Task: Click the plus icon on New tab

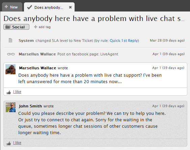Action: 6,7
